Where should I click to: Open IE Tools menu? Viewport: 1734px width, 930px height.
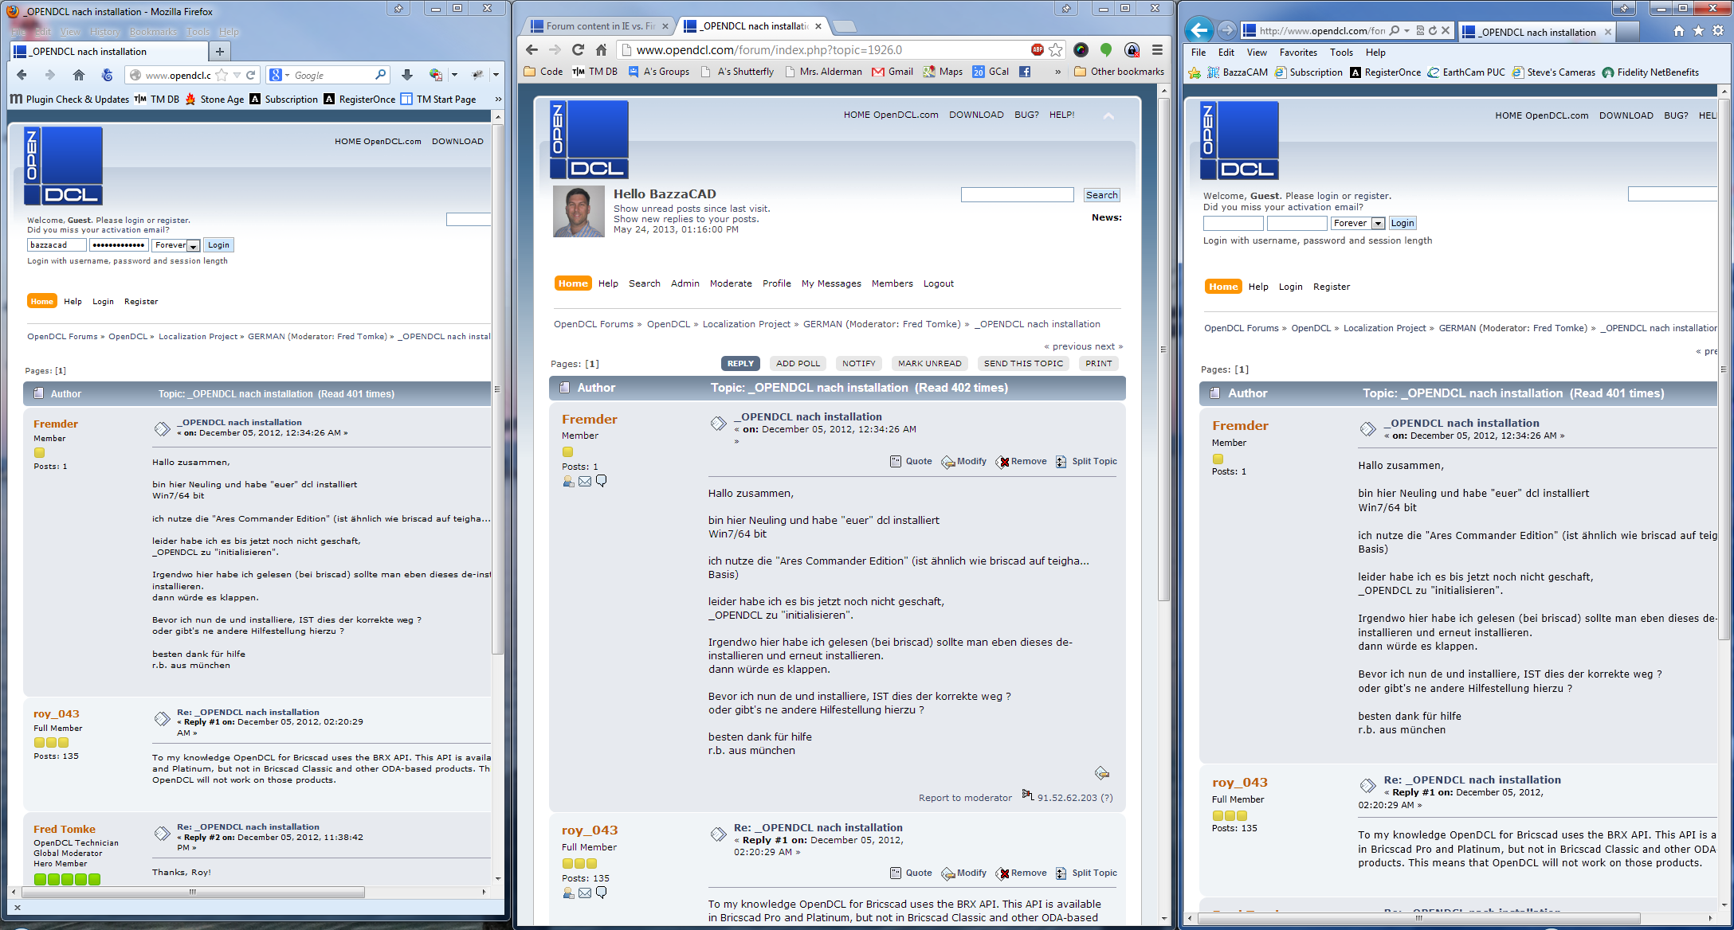[1341, 53]
